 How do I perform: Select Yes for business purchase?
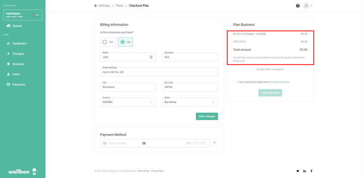pyautogui.click(x=108, y=42)
